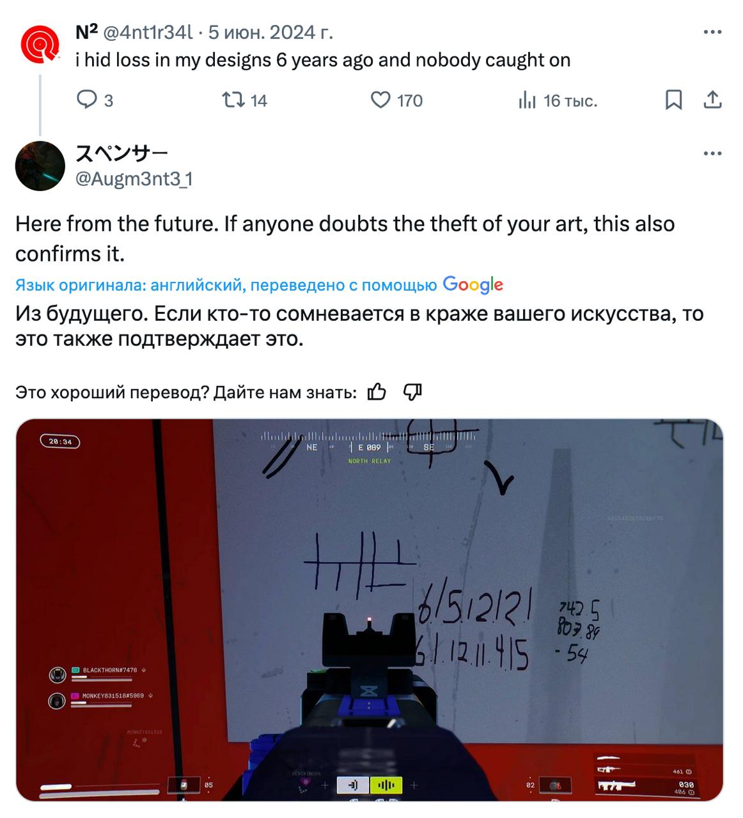Open the スペンサー display name

(121, 153)
